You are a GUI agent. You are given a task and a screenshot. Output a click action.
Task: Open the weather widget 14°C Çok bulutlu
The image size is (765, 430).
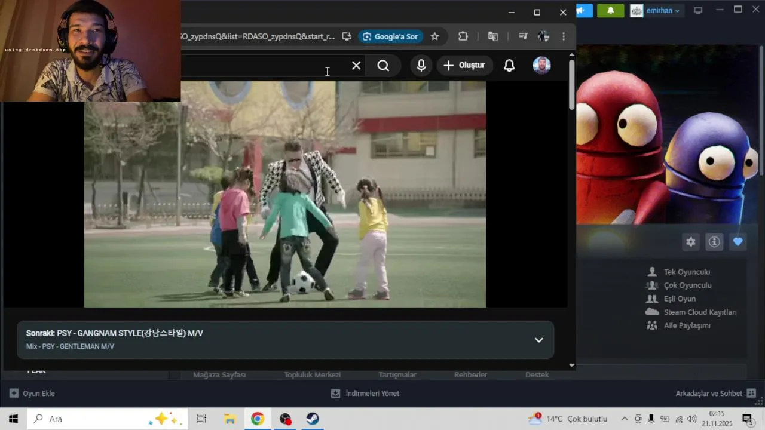(x=568, y=419)
